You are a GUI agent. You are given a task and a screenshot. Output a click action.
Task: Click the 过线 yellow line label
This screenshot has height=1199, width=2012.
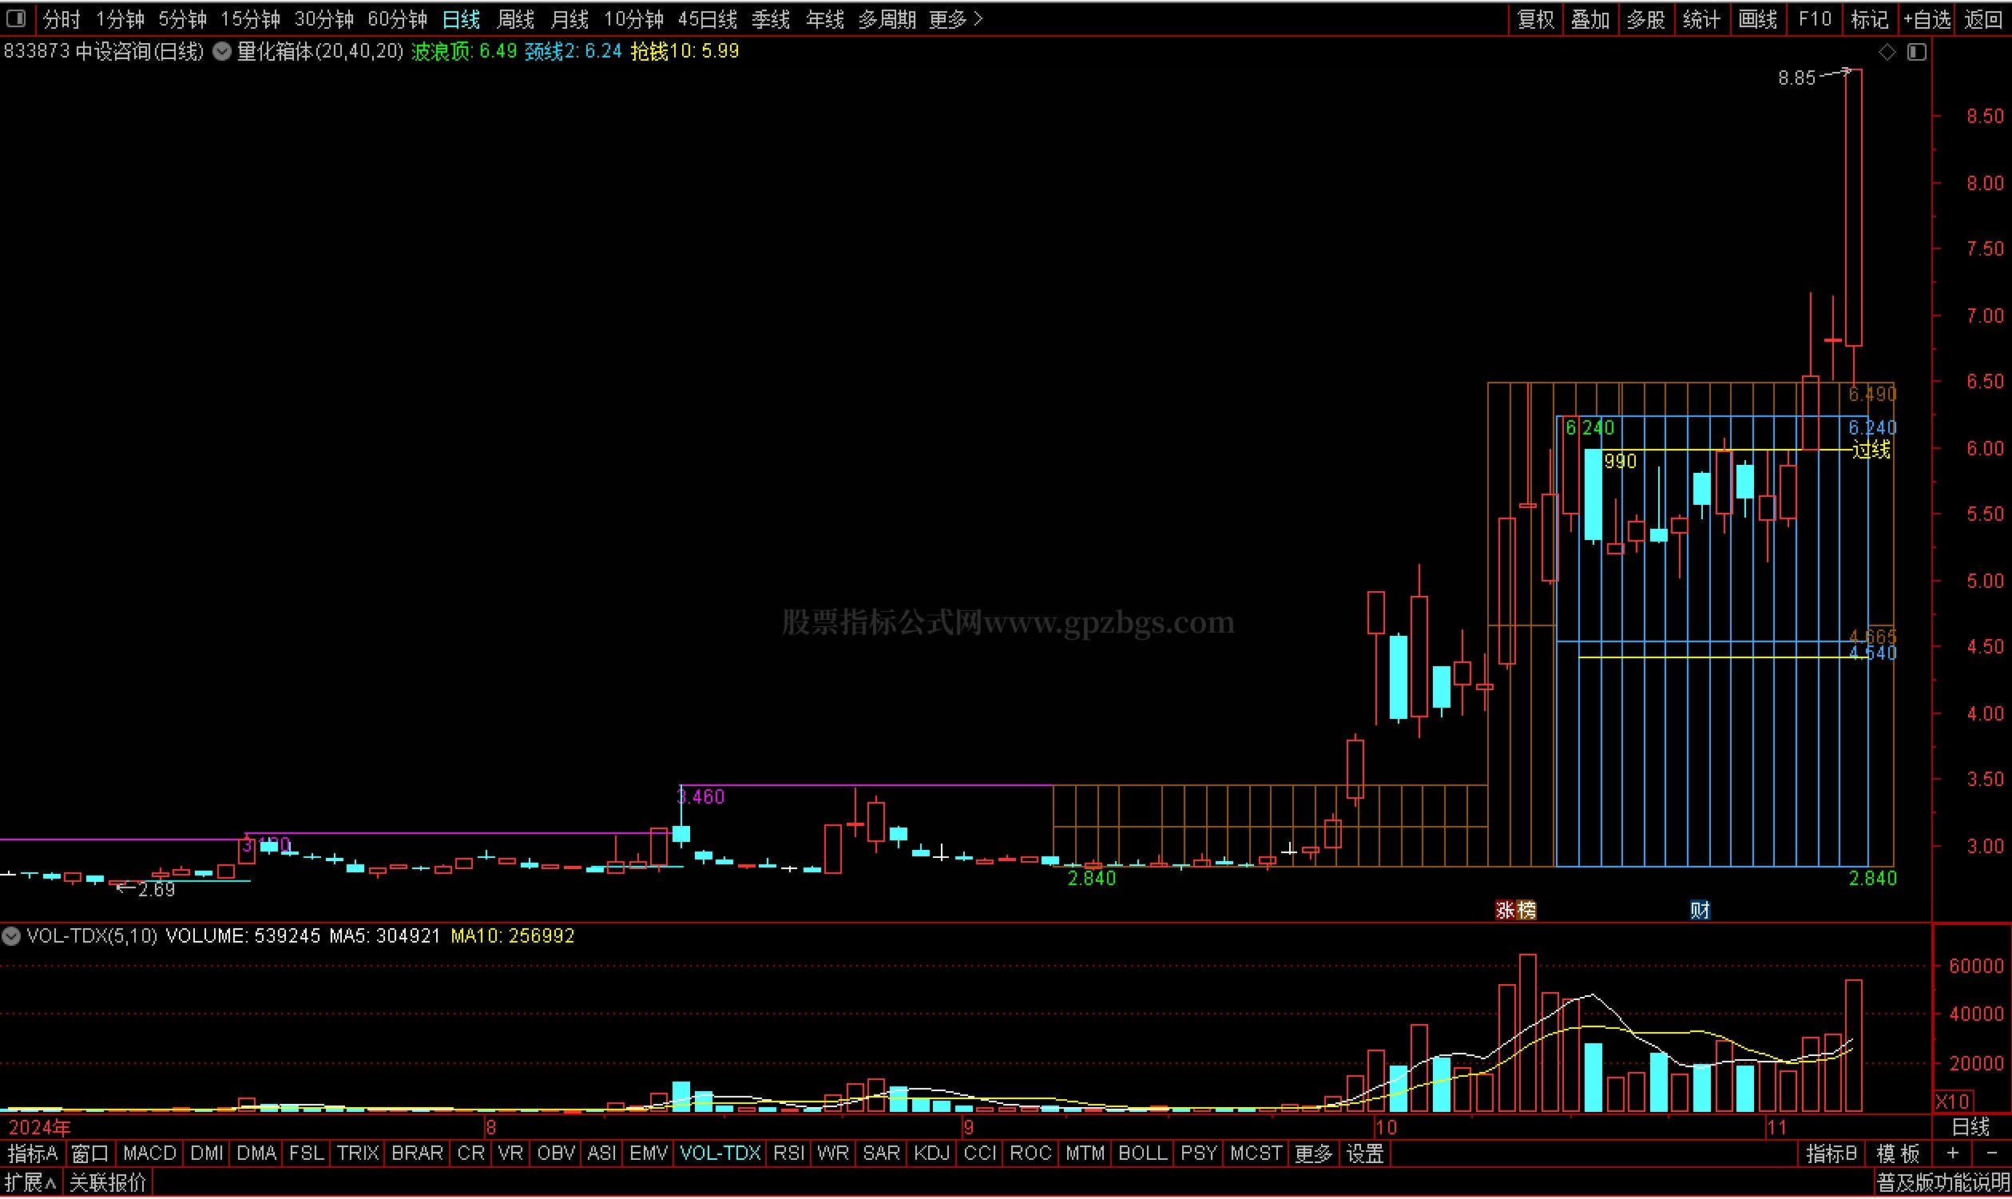tap(1871, 450)
